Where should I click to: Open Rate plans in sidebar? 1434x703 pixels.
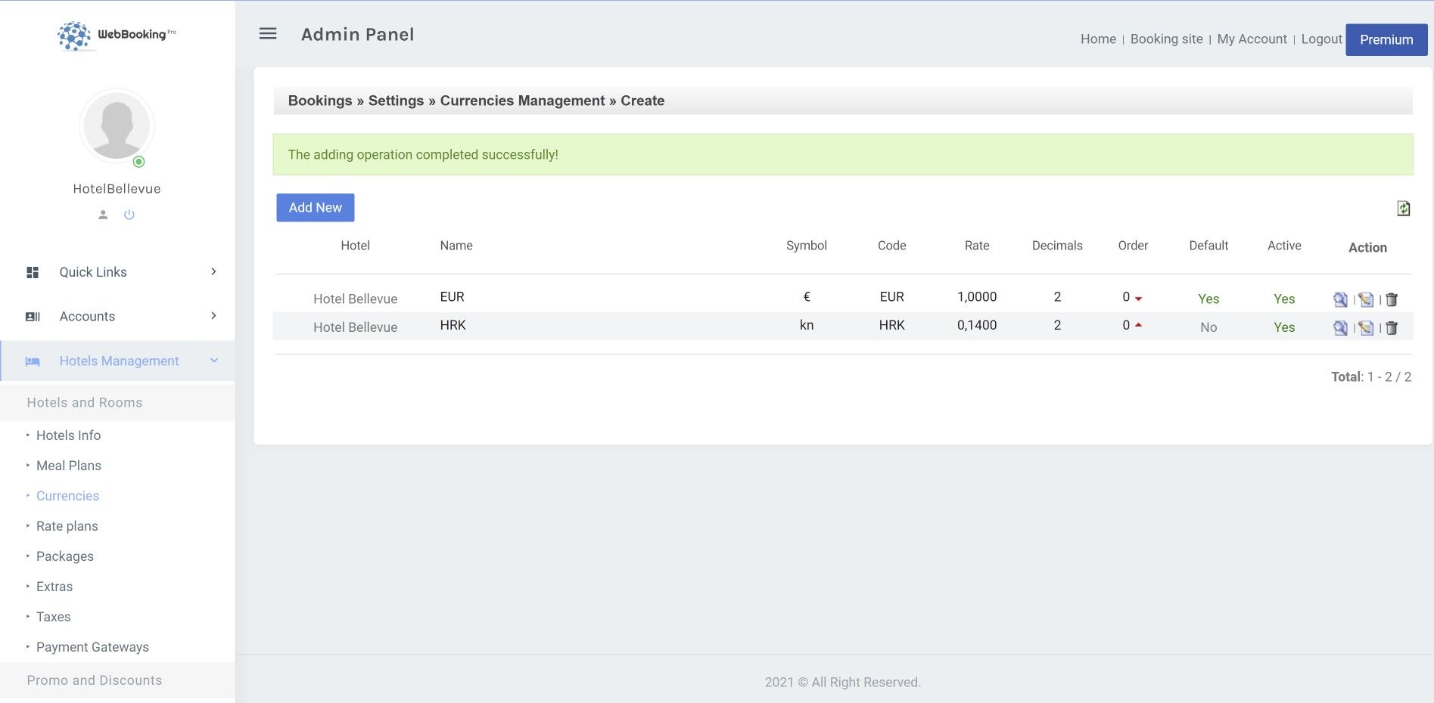tap(67, 526)
